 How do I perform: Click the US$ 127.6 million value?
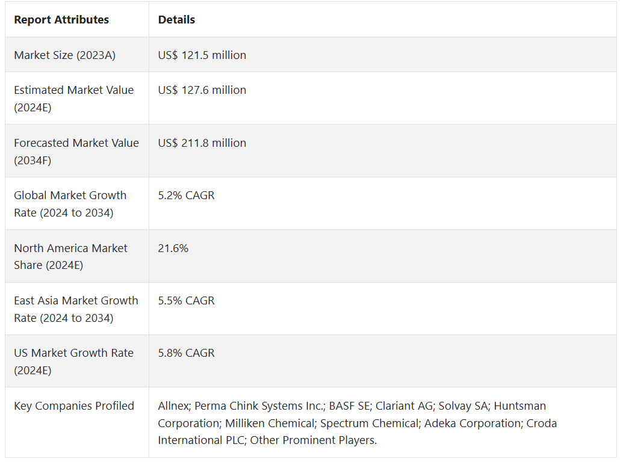click(x=202, y=90)
